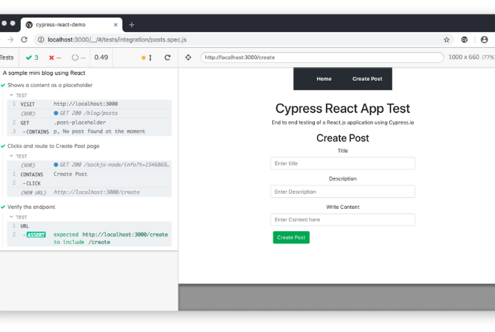
Task: Open the Chrome profile avatar icon
Action: pyautogui.click(x=484, y=40)
